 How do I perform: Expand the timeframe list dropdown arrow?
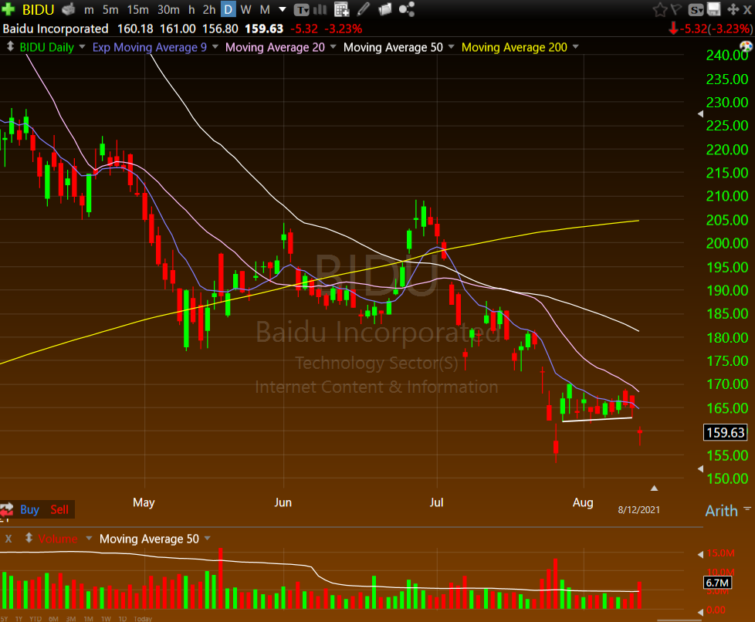pos(281,9)
